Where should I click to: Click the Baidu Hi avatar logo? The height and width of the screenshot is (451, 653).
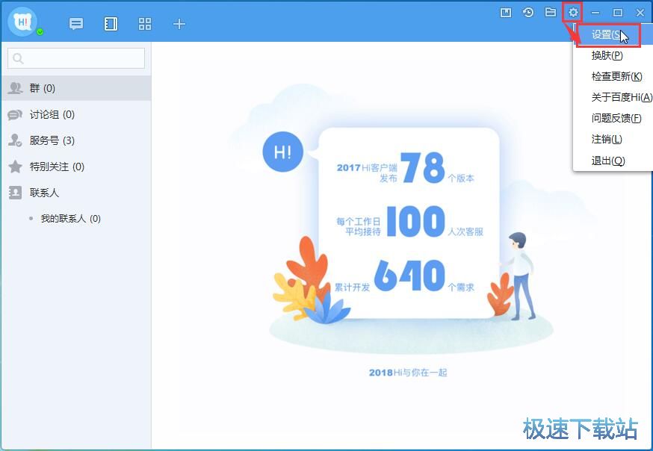click(21, 22)
